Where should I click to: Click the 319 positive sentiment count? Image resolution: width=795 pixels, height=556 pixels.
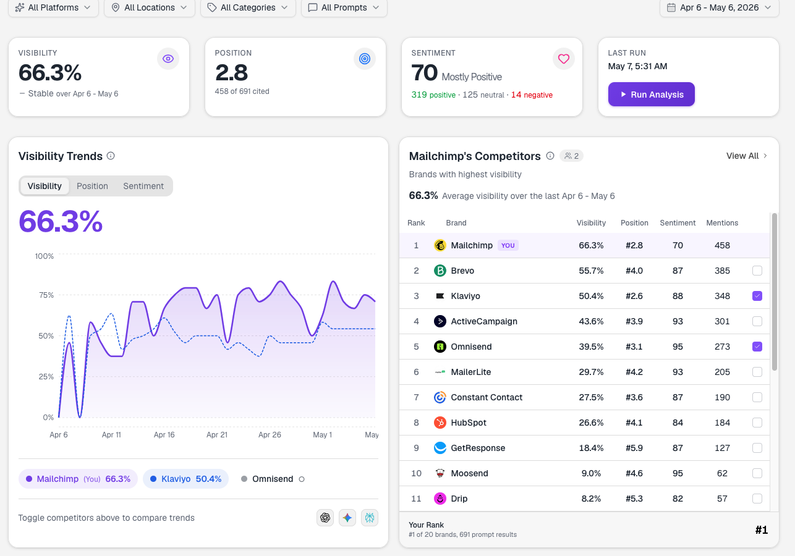(x=433, y=95)
